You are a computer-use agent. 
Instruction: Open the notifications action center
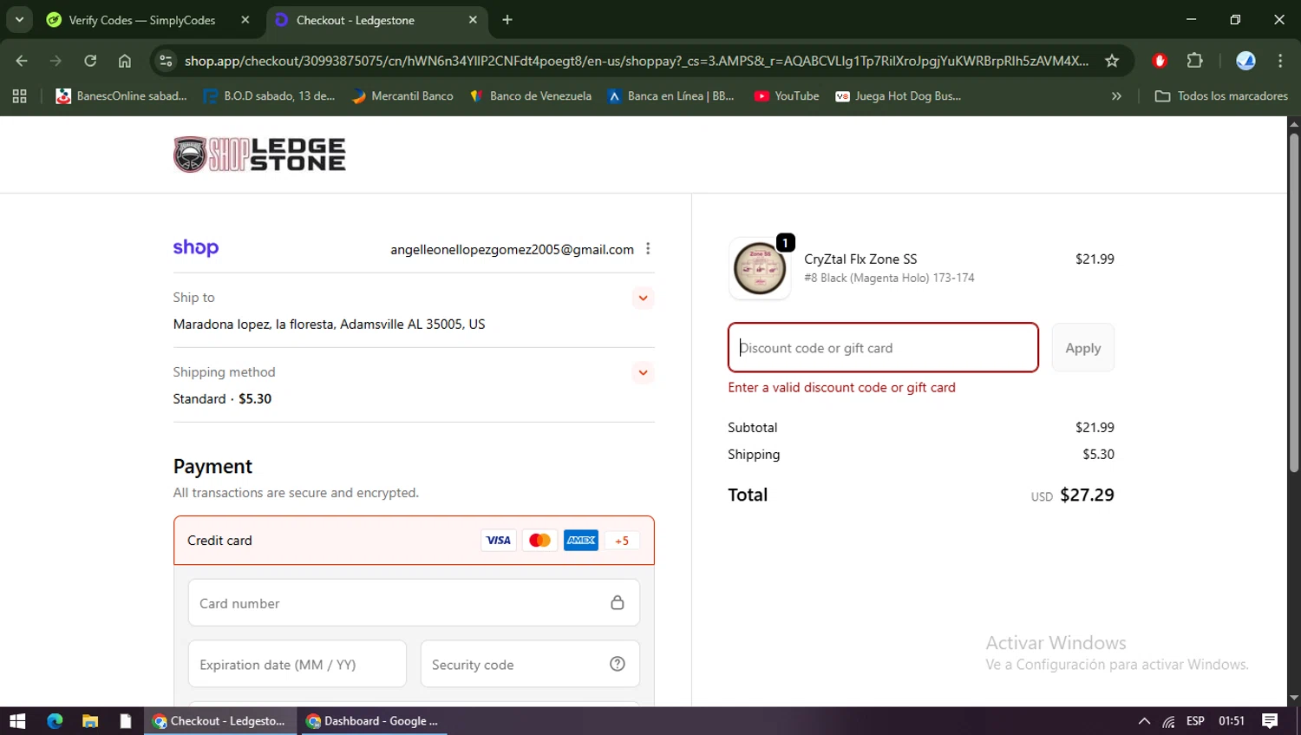click(1270, 720)
